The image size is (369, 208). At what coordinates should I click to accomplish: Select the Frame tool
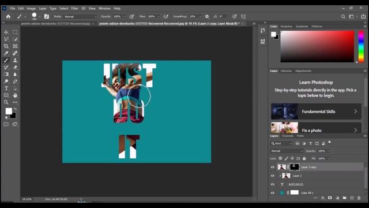15,46
